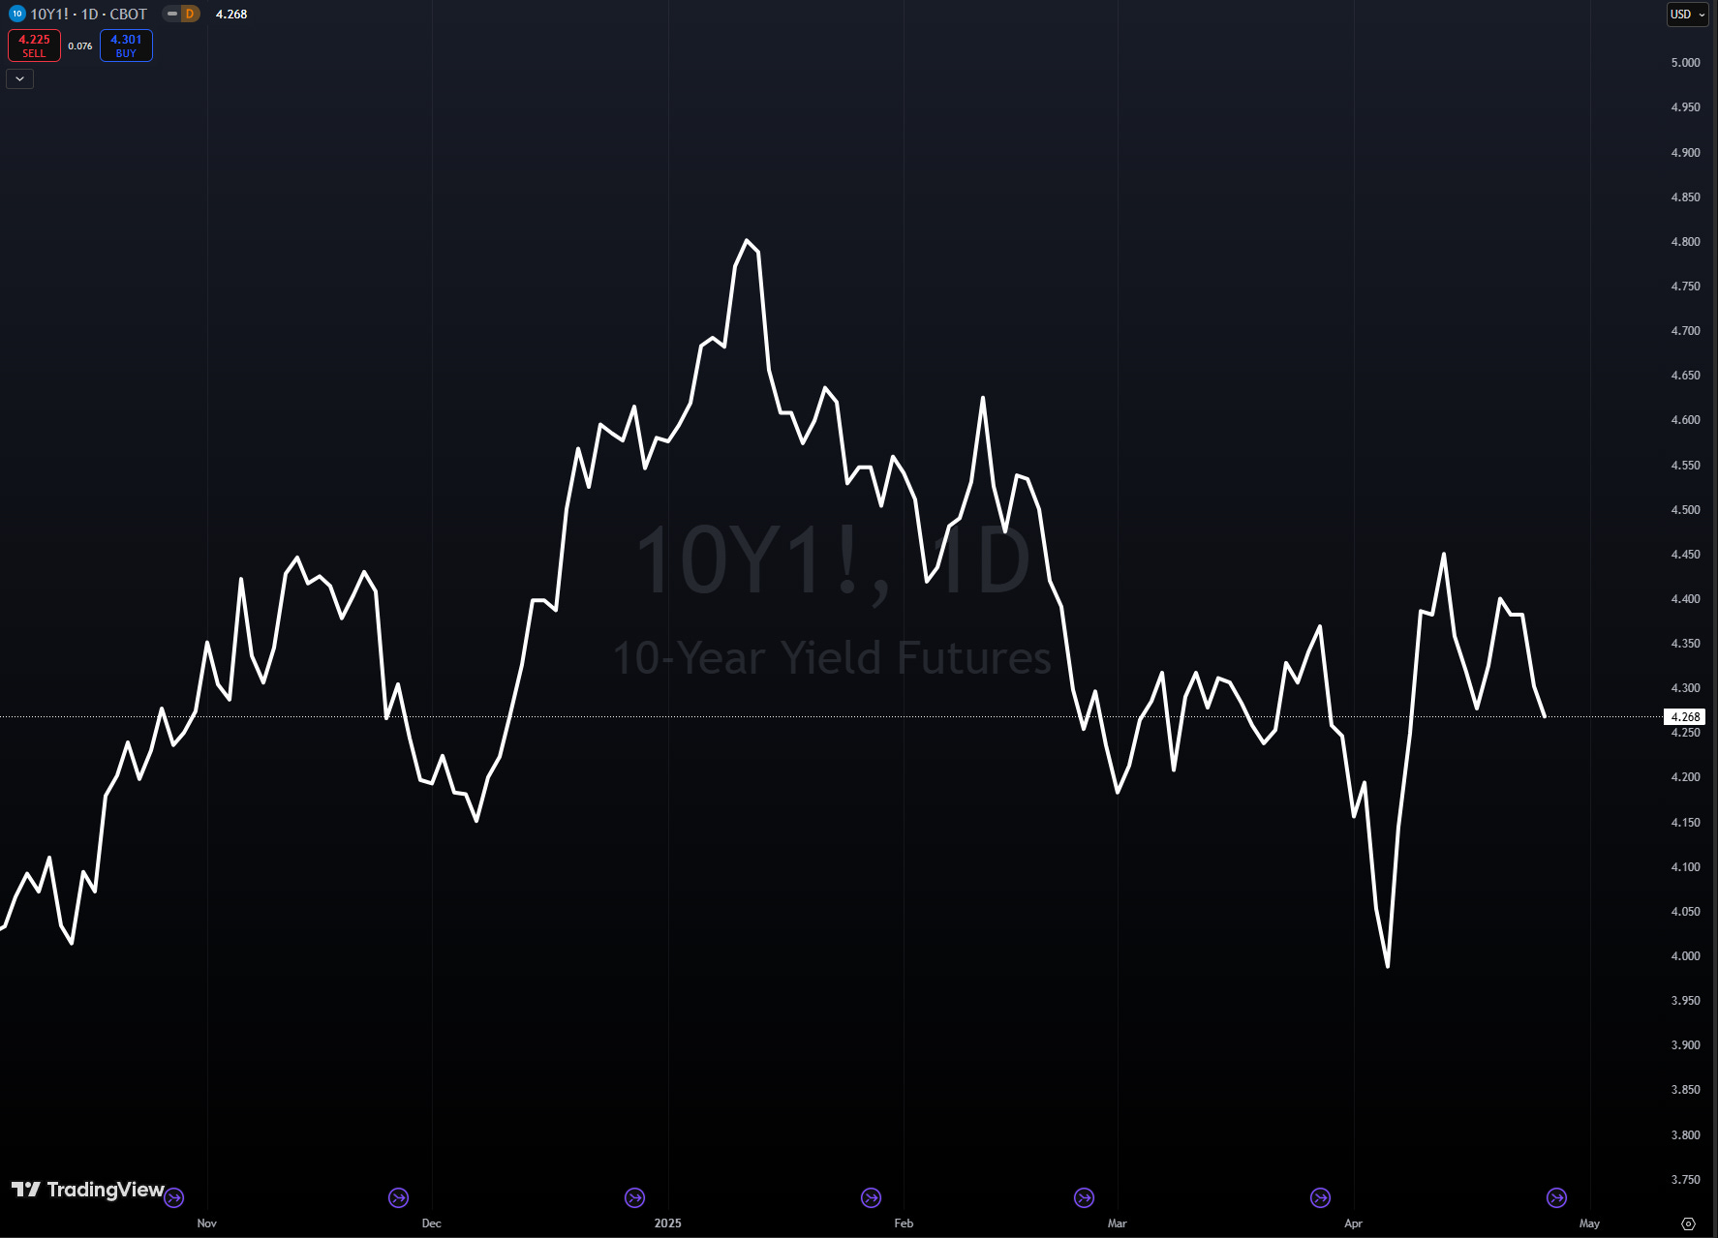Click the 3.750 price axis label
This screenshot has width=1718, height=1238.
pyautogui.click(x=1686, y=1180)
